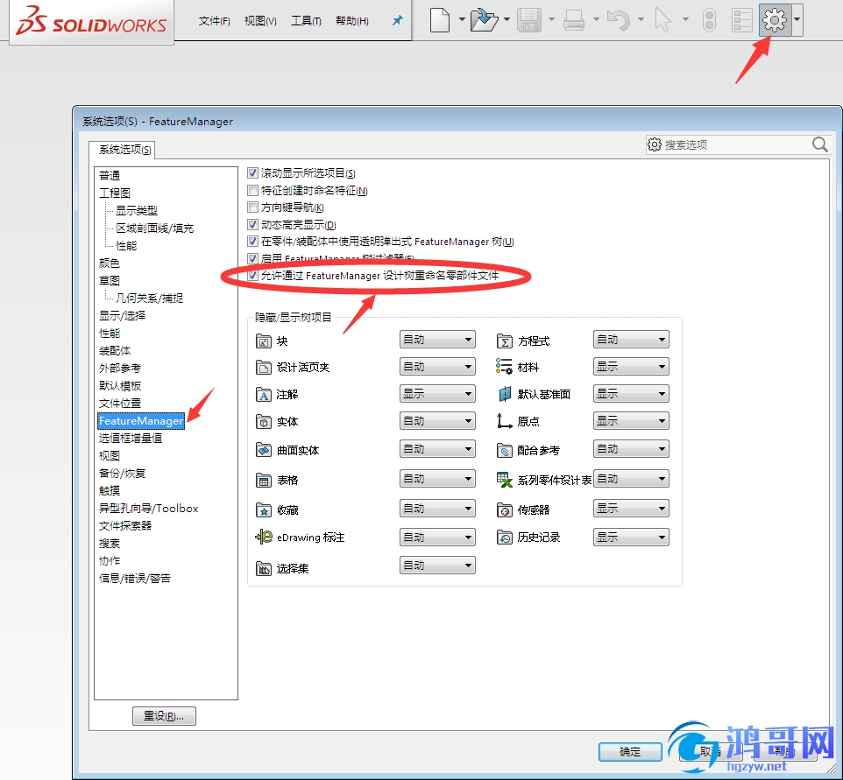Open the 材料 display dropdown
Viewport: 843px width, 780px height.
click(x=631, y=366)
